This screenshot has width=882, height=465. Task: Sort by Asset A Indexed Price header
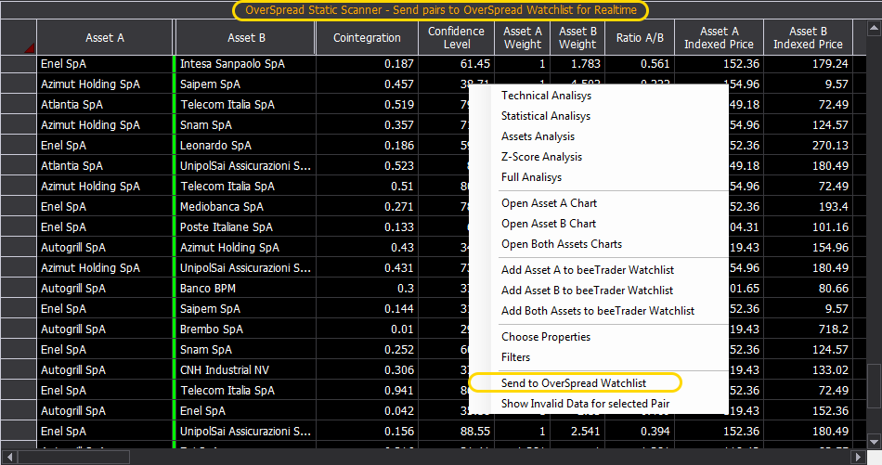719,38
